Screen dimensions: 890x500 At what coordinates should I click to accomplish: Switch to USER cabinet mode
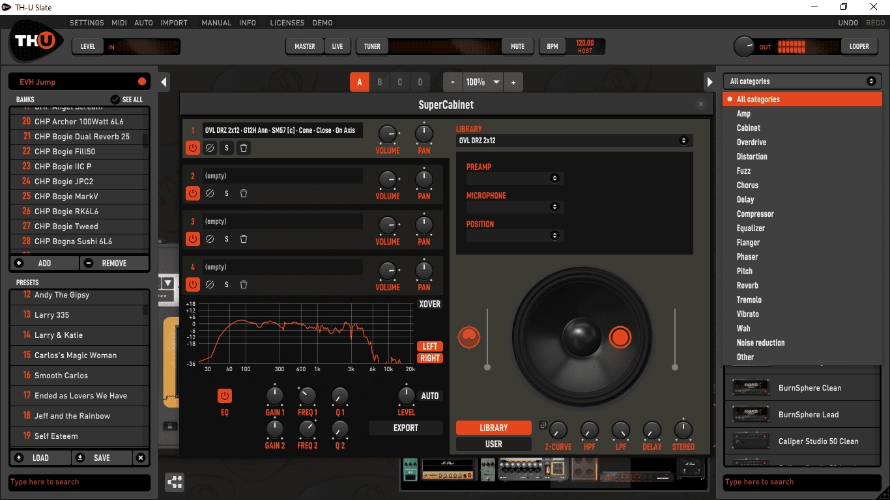(493, 444)
